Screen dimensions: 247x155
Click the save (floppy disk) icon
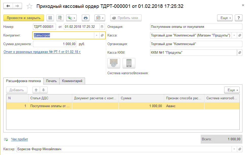click(x=50, y=18)
